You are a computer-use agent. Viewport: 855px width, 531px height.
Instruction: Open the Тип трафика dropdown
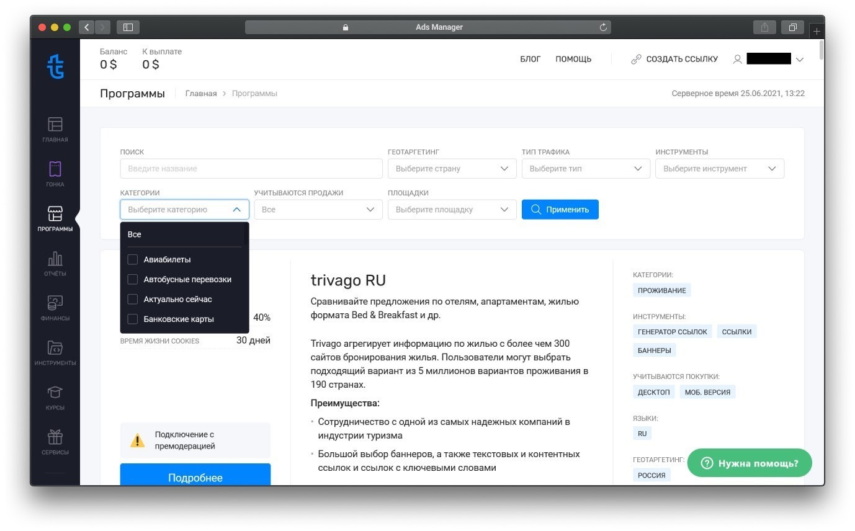[x=586, y=169]
